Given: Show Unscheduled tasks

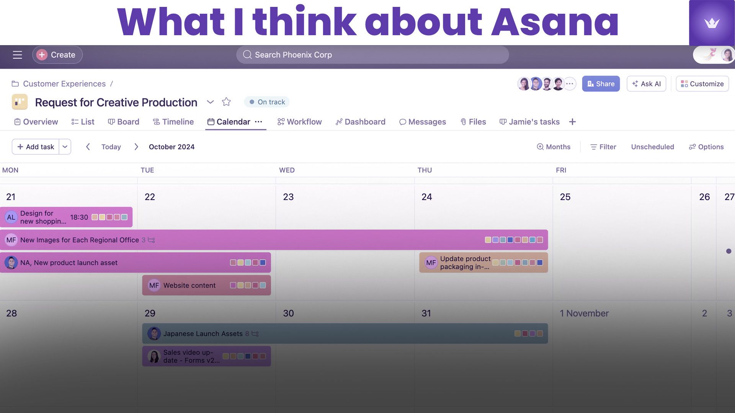Looking at the screenshot, I should click(652, 147).
